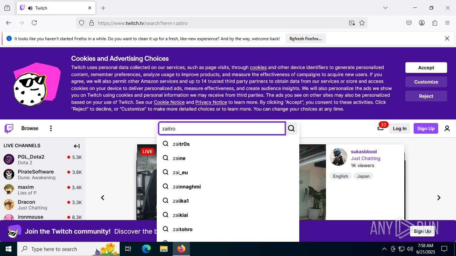This screenshot has height=256, width=456.
Task: Select the zaitr0s search suggestion
Action: tap(228, 144)
